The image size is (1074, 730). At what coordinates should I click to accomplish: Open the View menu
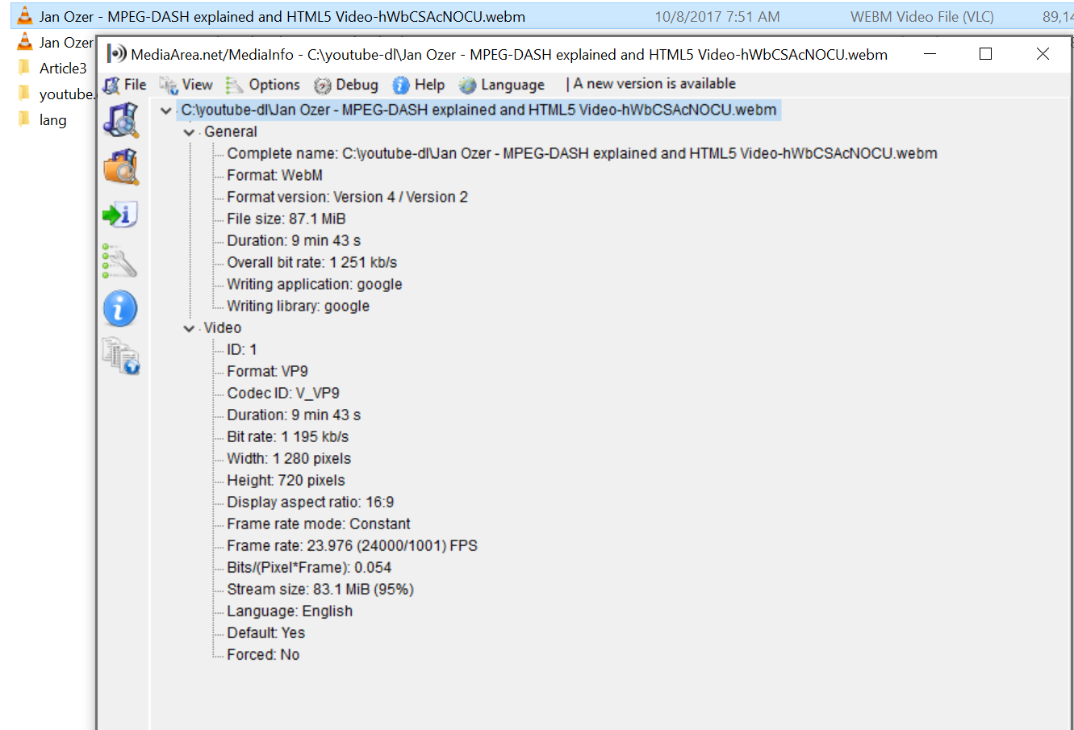186,84
